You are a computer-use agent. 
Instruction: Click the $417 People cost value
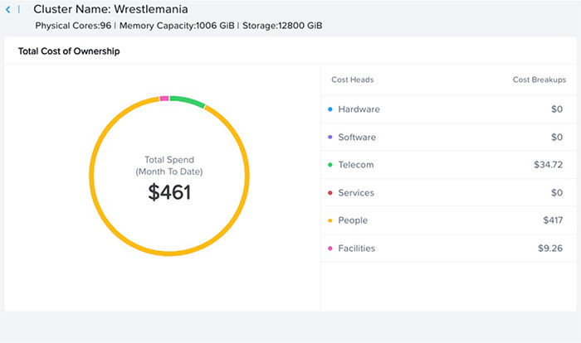[553, 220]
